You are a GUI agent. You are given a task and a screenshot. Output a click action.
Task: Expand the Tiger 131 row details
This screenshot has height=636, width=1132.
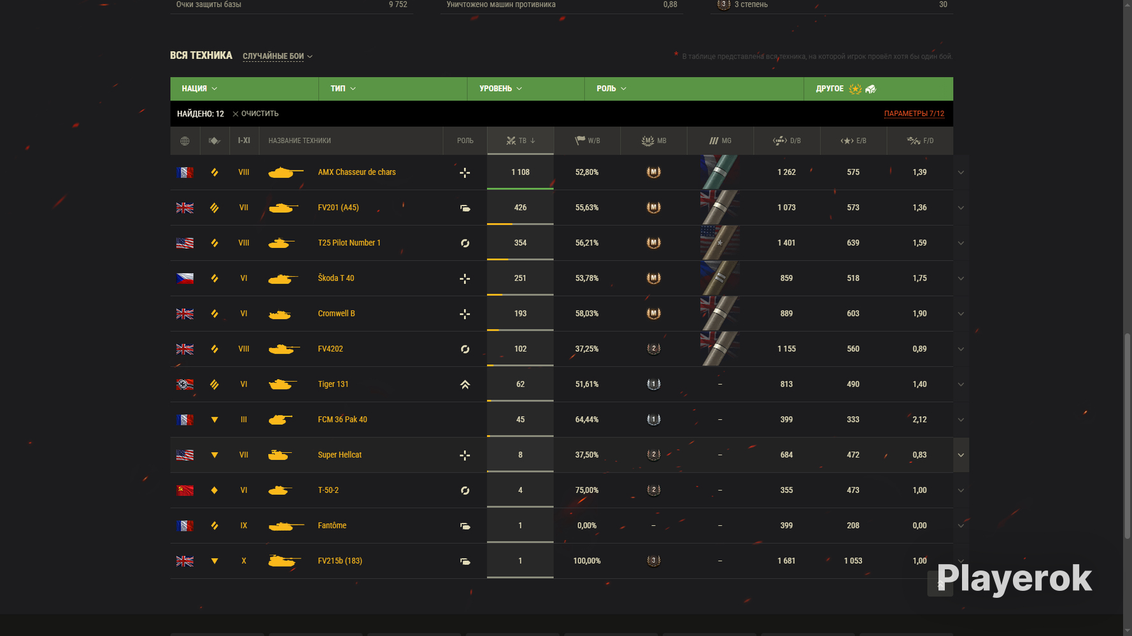tap(961, 385)
